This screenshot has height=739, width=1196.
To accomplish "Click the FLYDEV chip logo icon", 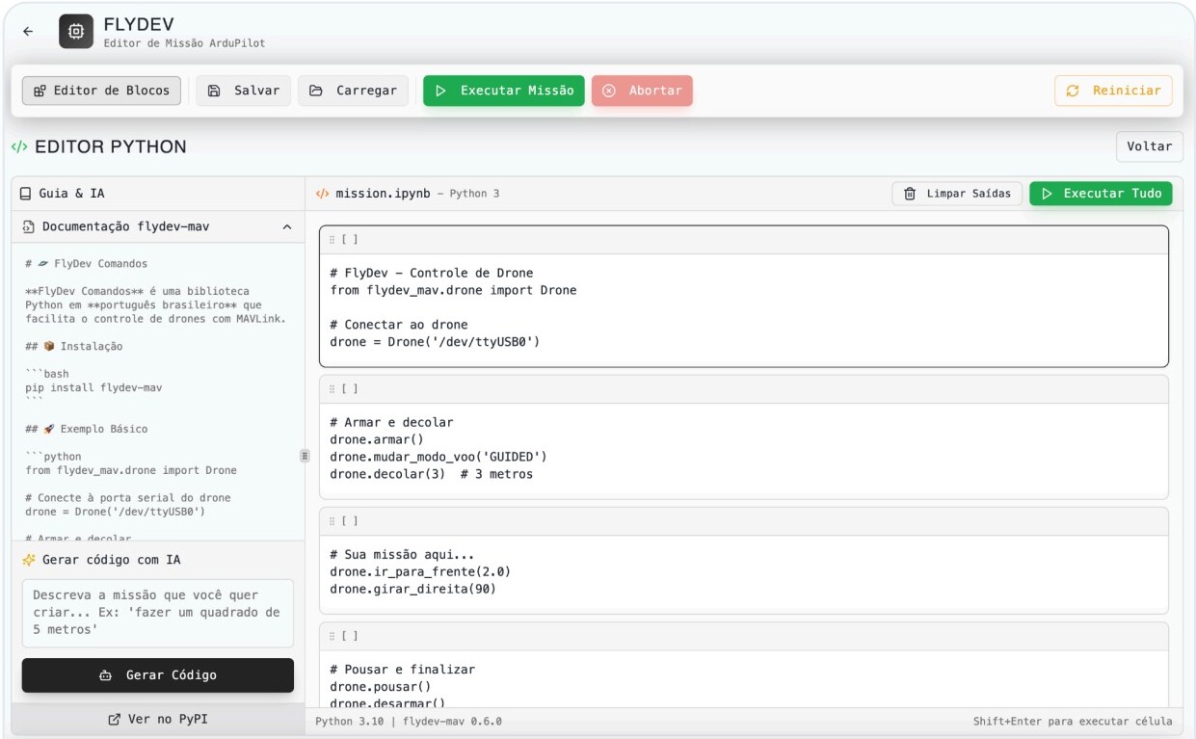I will pyautogui.click(x=76, y=31).
